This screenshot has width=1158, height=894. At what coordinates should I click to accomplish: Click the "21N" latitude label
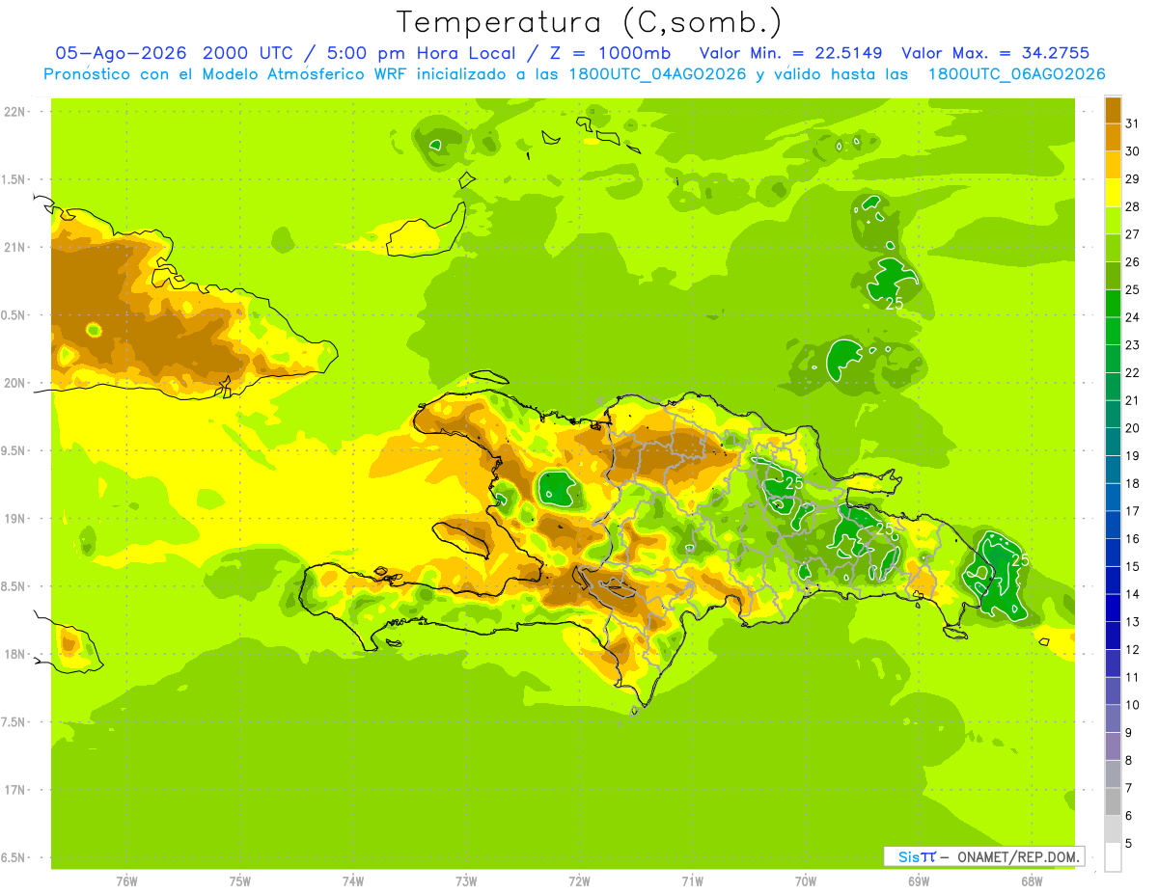(x=16, y=247)
